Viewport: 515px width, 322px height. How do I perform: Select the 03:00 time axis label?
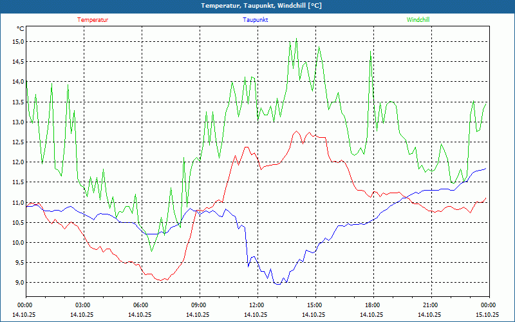pos(83,305)
